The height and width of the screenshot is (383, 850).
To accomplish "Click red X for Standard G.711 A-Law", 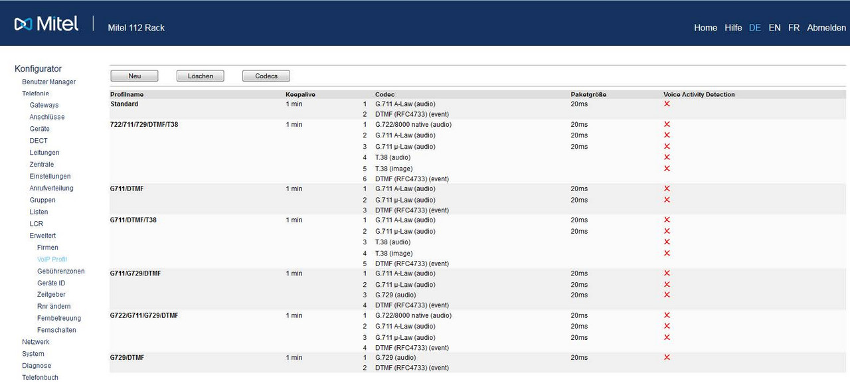I will [x=667, y=104].
